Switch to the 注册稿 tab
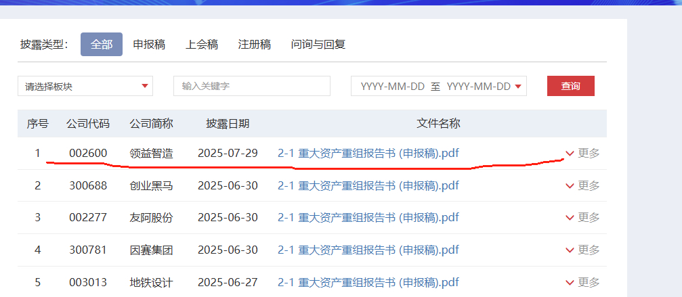This screenshot has width=682, height=297. click(255, 44)
